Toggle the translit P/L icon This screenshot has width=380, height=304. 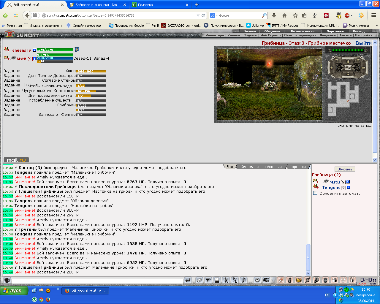pyautogui.click(x=235, y=280)
